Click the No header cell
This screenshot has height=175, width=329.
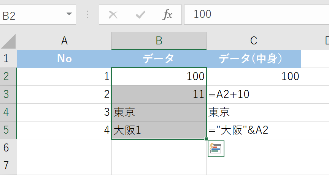64,58
